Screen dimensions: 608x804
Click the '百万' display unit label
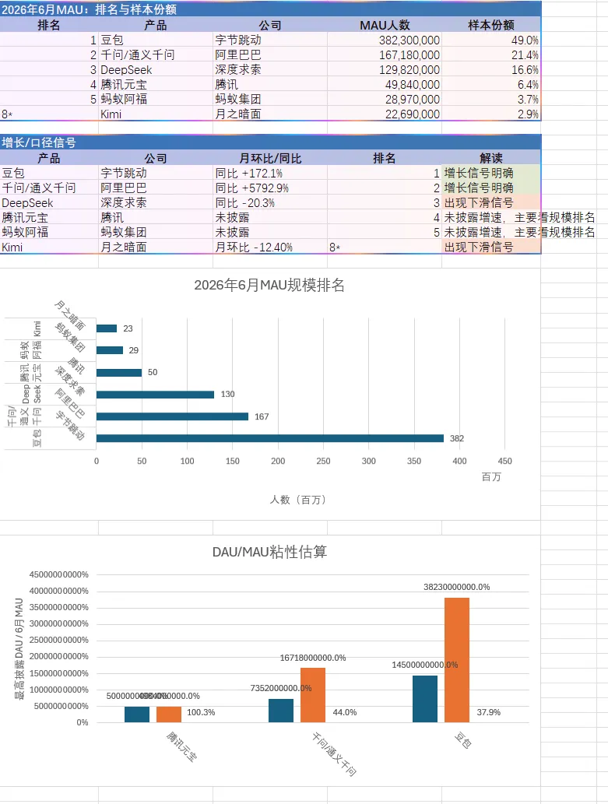point(491,477)
